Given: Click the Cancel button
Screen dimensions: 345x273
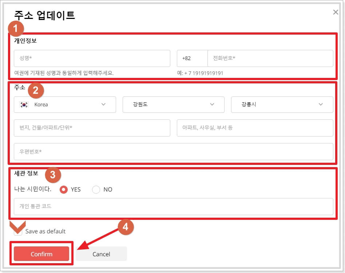Looking at the screenshot, I should (101, 254).
